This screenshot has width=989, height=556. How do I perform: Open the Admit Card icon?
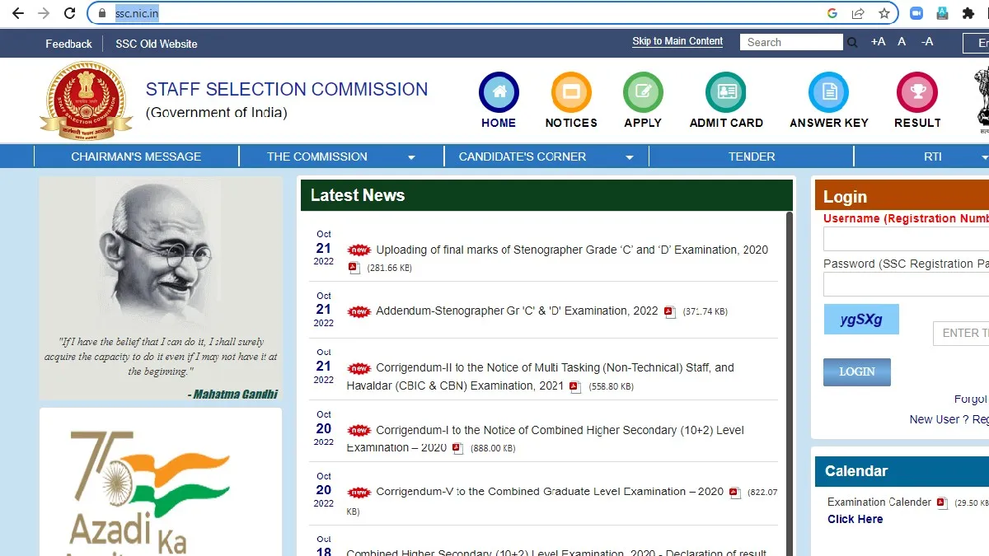coord(725,92)
